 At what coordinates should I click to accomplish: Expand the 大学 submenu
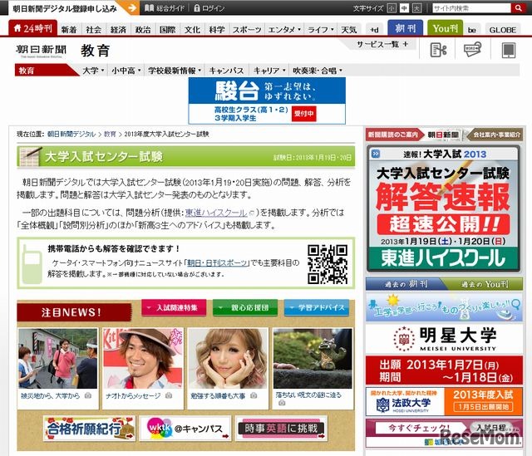click(x=93, y=71)
